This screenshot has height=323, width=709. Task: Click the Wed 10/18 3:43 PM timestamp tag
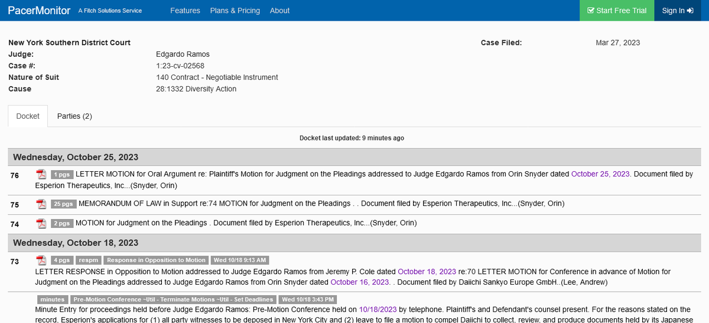click(x=308, y=299)
